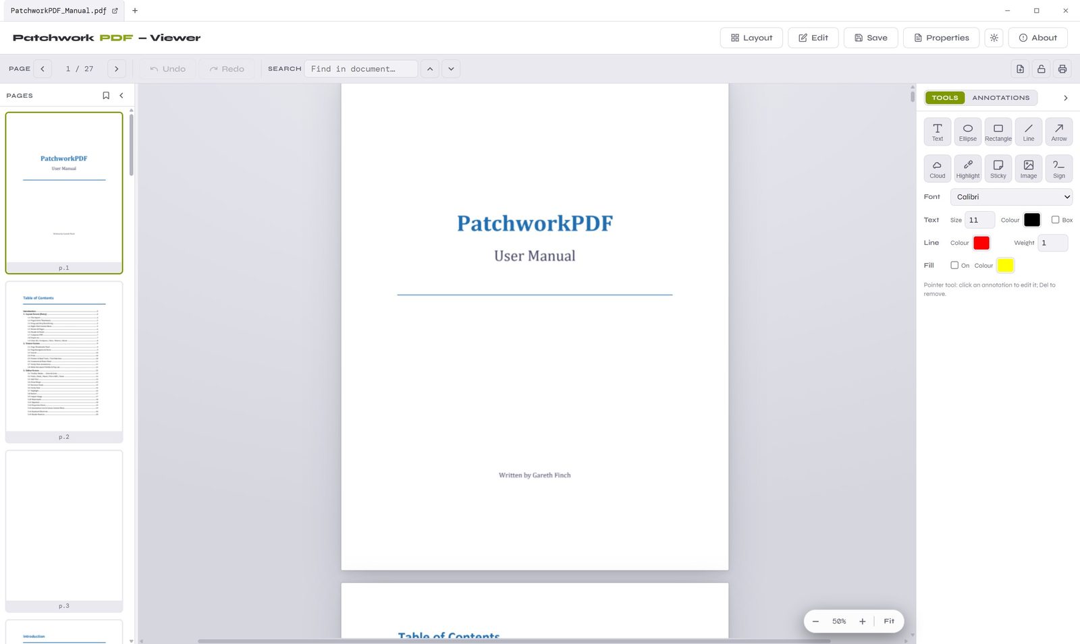
Task: Click the print icon
Action: pos(1062,69)
